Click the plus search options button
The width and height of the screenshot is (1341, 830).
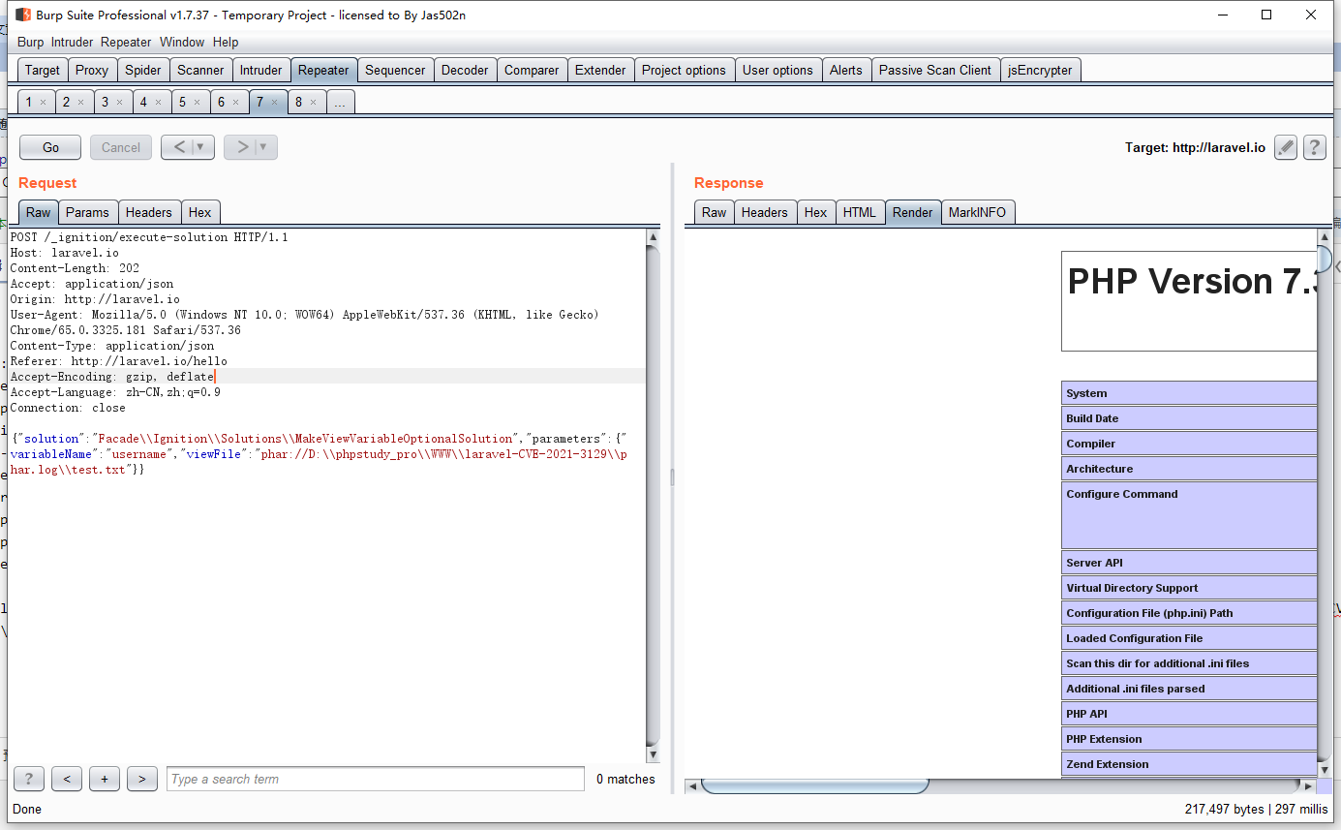(105, 779)
